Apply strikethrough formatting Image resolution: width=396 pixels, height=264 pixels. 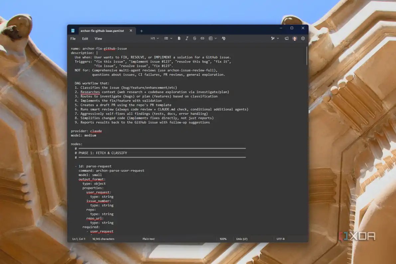point(195,38)
